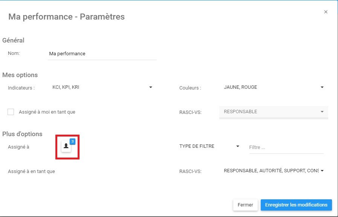Click the Indicateurs : label
Screen dimensions: 338x217
click(21, 88)
